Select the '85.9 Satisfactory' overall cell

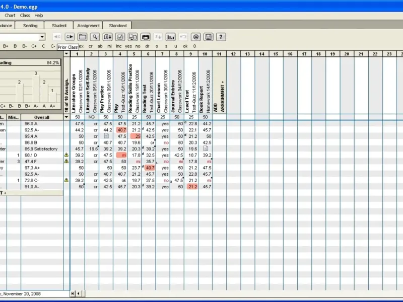[41, 148]
